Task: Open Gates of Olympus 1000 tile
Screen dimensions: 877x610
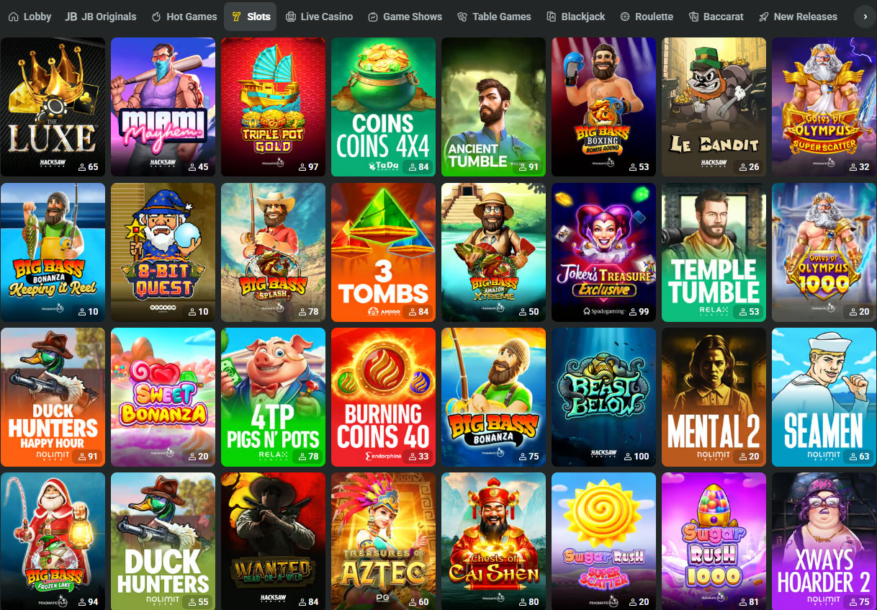Action: (x=824, y=252)
